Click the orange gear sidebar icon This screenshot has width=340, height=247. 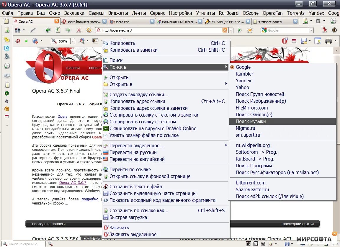point(7,109)
